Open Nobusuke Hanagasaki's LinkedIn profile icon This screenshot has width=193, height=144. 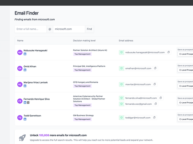pyautogui.click(x=25, y=54)
